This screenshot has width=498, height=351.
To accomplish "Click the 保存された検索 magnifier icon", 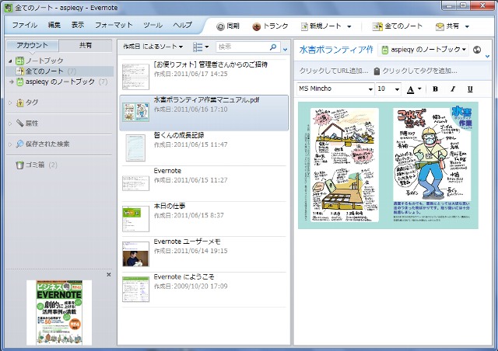I will click(20, 144).
